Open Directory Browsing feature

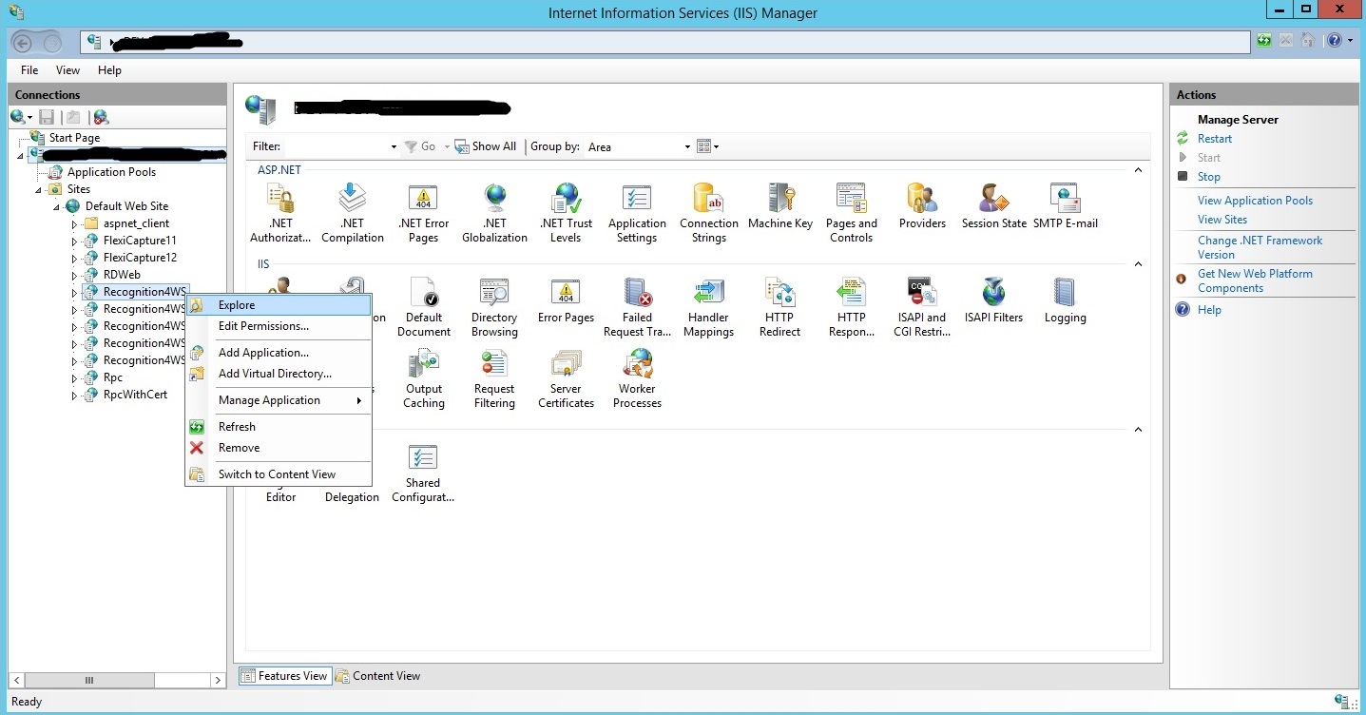click(x=494, y=308)
